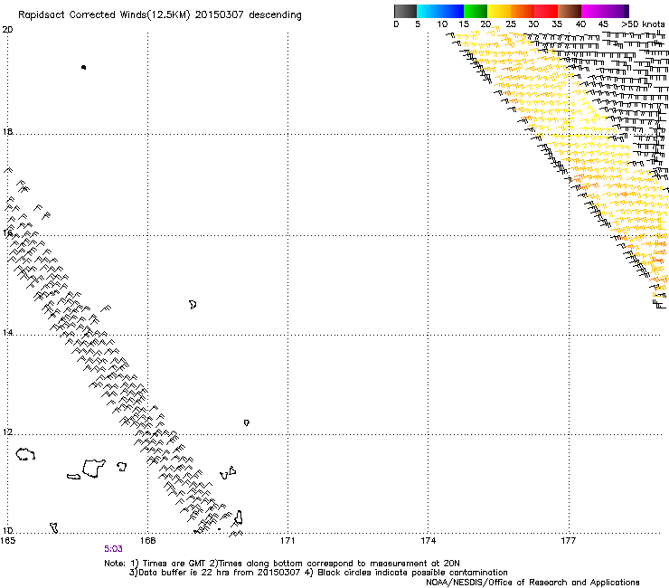Select the magenta 40-45 knots legend color
This screenshot has height=588, width=669.
593,11
